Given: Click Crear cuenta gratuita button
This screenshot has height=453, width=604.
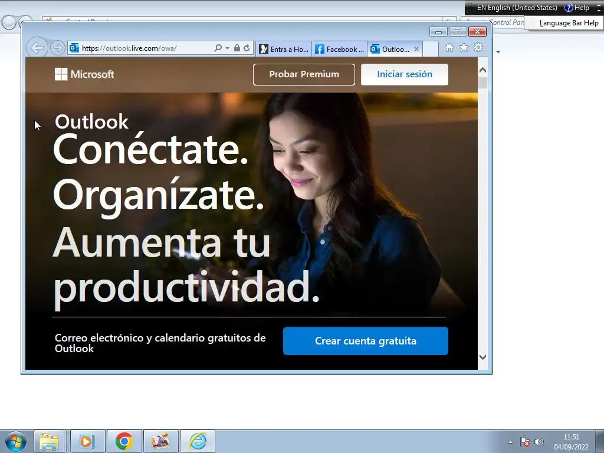Looking at the screenshot, I should point(366,341).
